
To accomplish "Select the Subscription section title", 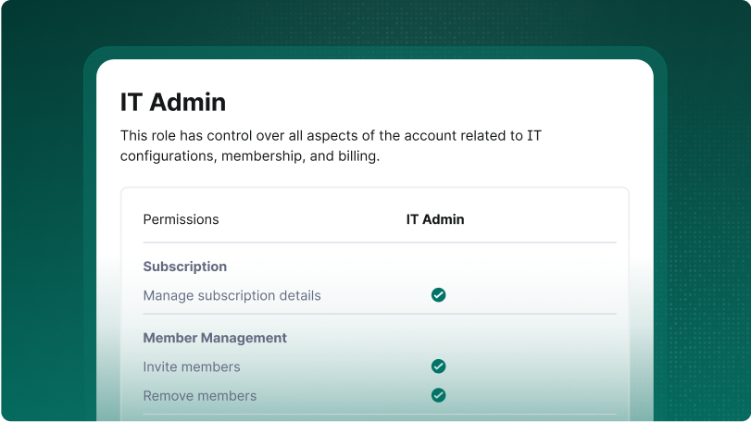I will (185, 267).
